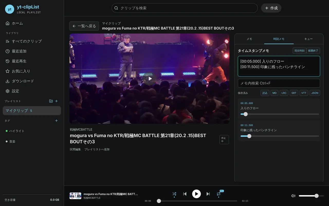Click the 作成 create button
This screenshot has height=206, width=329.
[x=271, y=8]
